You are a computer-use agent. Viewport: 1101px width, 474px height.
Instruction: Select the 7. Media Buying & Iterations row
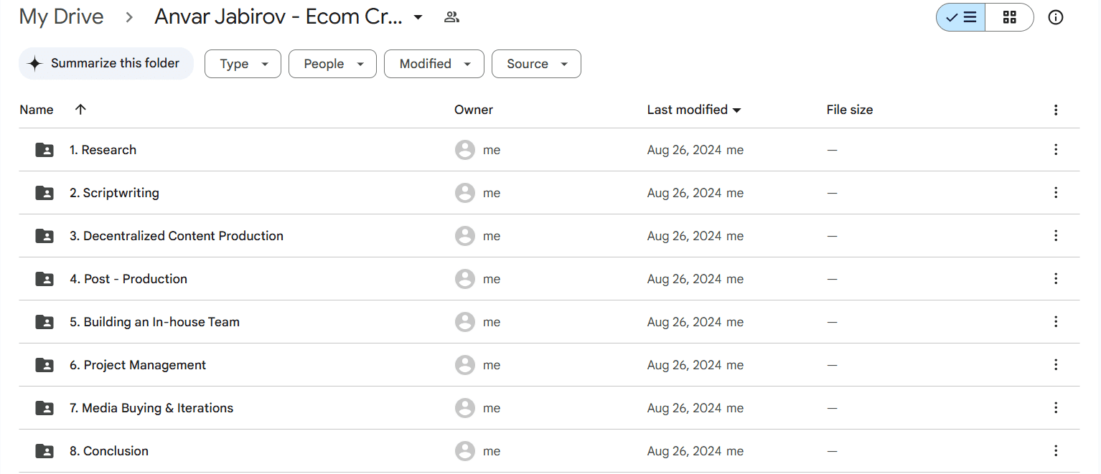click(549, 408)
